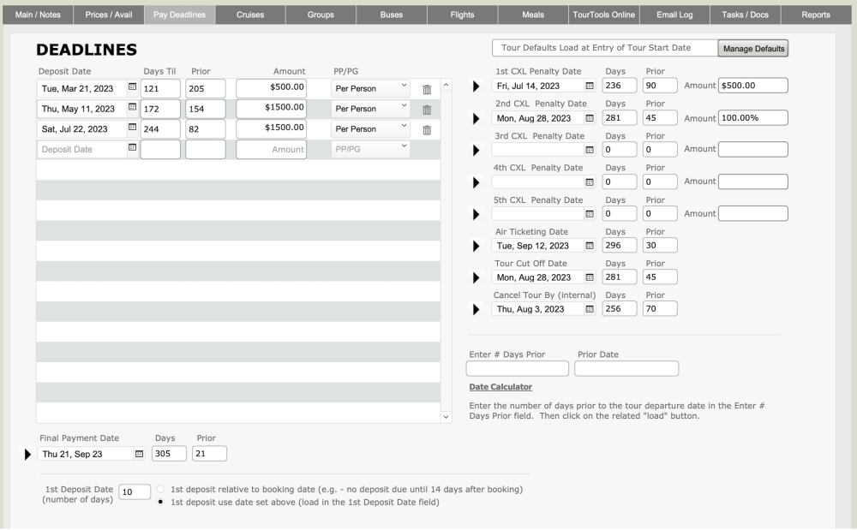Click the 1st Deposit Date number of days field
The height and width of the screenshot is (530, 857).
pyautogui.click(x=135, y=491)
